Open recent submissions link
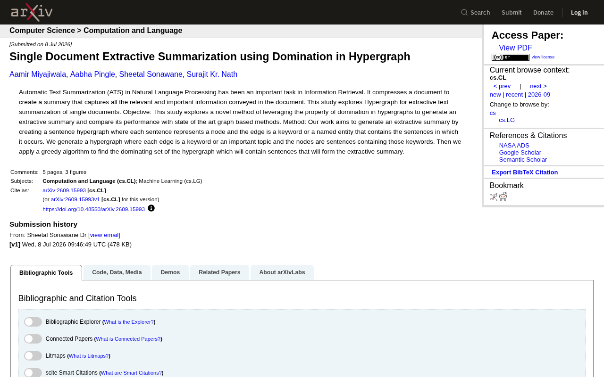Screen dimensions: 604x377 pyautogui.click(x=514, y=95)
